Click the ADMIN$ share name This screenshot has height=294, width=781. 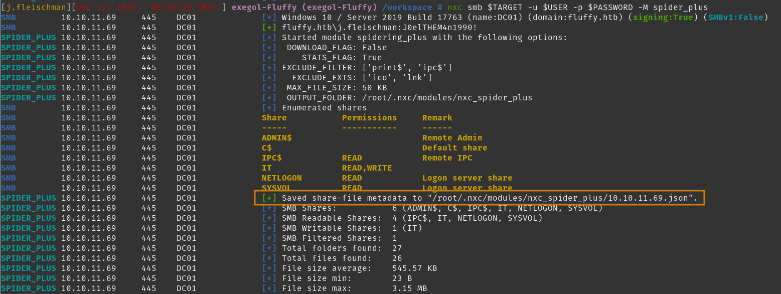point(276,138)
